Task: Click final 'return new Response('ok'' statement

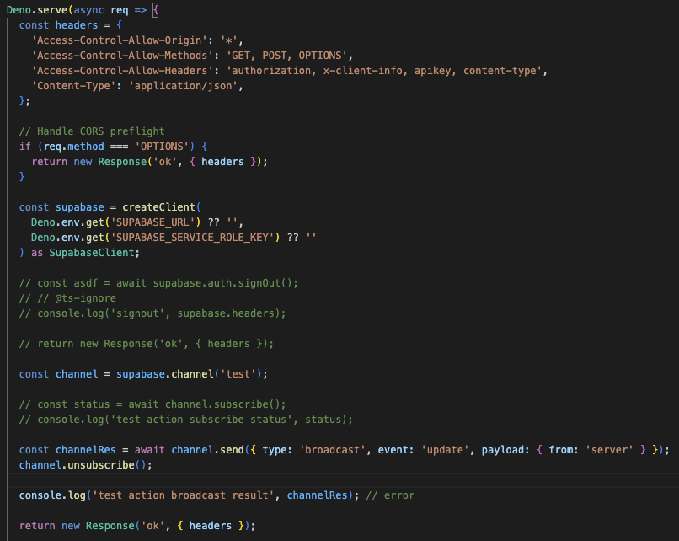Action: (x=137, y=525)
